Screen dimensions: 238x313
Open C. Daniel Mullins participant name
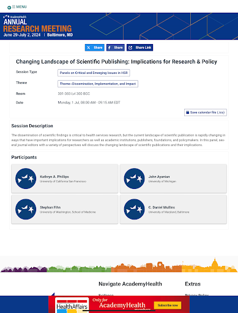pyautogui.click(x=162, y=207)
